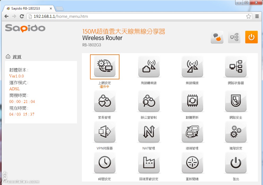Click the 重新開機 label text

click(x=192, y=179)
